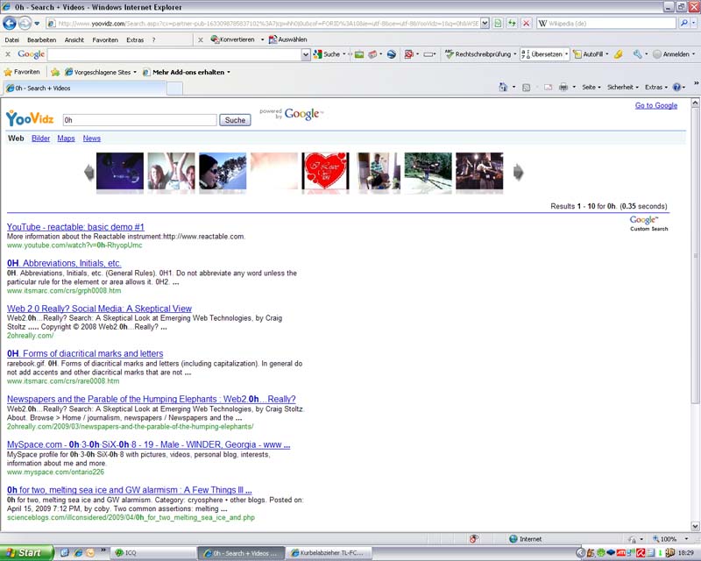701x561 pixels.
Task: Click the YooVidz logo
Action: tap(30, 118)
